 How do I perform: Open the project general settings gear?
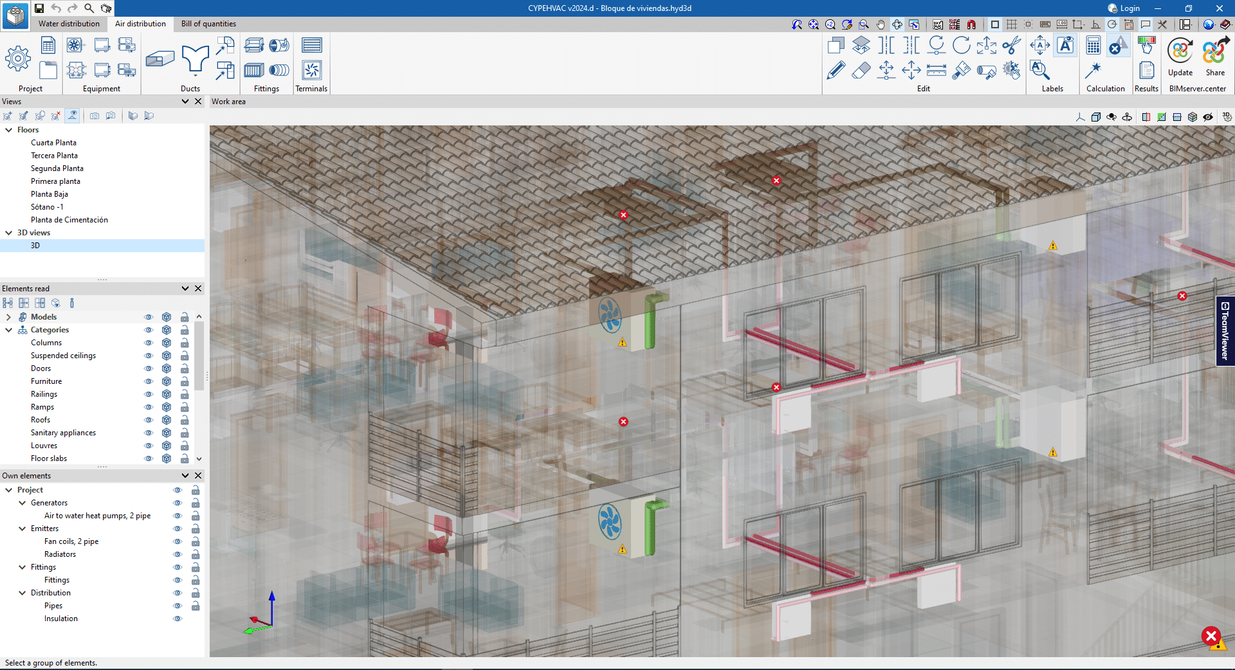(x=18, y=59)
